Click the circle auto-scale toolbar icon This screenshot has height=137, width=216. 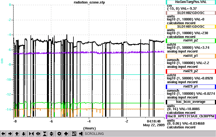(59, 134)
